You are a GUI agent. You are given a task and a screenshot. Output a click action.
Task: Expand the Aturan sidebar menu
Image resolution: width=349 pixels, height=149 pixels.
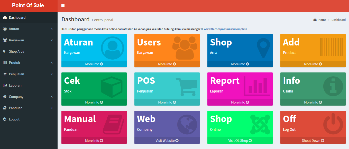click(29, 29)
